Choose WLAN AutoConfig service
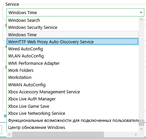Image resolution: width=146 pixels, height=139 pixels. pos(72,56)
